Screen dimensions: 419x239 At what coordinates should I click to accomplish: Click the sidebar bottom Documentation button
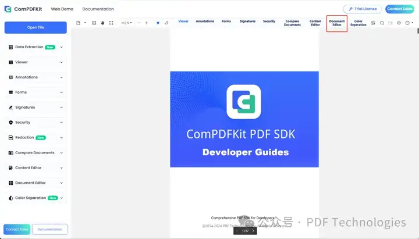[50, 229]
